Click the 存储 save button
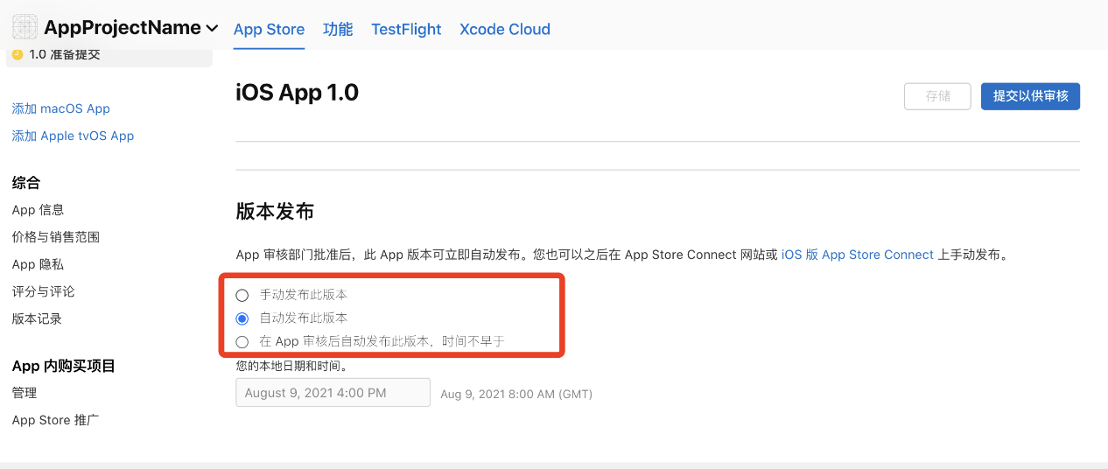This screenshot has height=469, width=1108. 937,96
